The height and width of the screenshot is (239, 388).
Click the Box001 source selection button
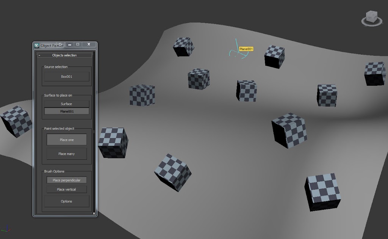(x=67, y=77)
